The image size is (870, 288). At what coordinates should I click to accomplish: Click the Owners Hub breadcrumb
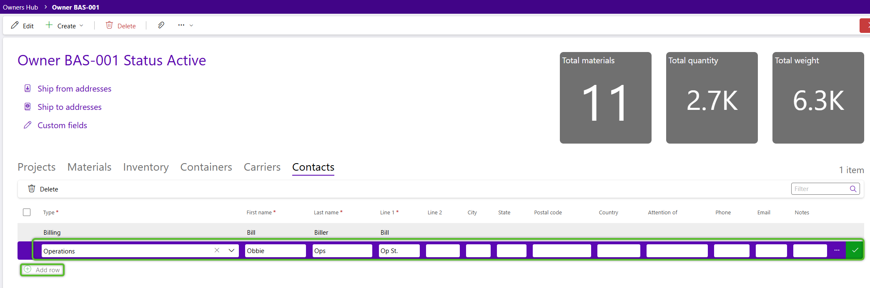coord(20,7)
